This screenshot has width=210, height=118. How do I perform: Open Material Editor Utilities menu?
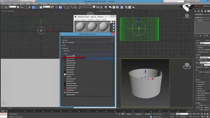(104, 20)
